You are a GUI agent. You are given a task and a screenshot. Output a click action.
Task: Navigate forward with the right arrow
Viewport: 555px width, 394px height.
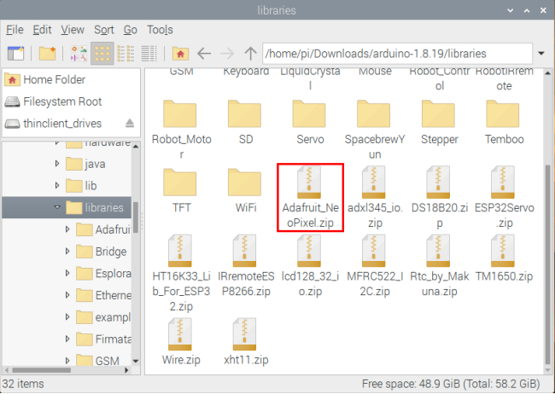(x=227, y=54)
